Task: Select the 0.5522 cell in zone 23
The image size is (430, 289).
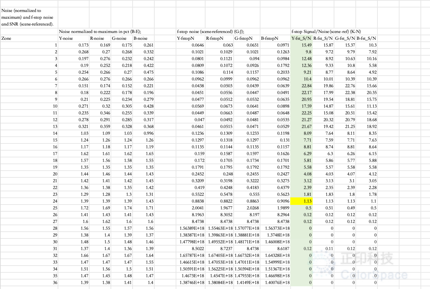Action: click(x=191, y=194)
